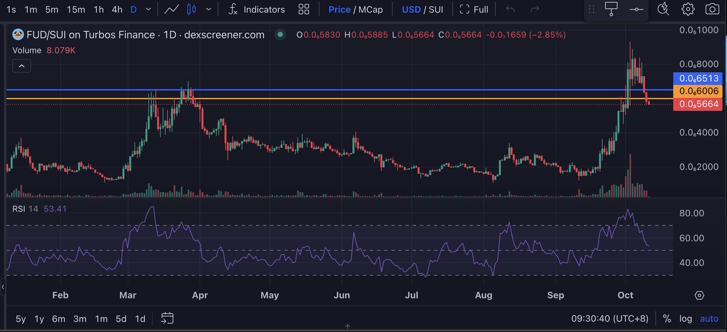Select 4h timeframe
This screenshot has width=727, height=332.
click(118, 9)
